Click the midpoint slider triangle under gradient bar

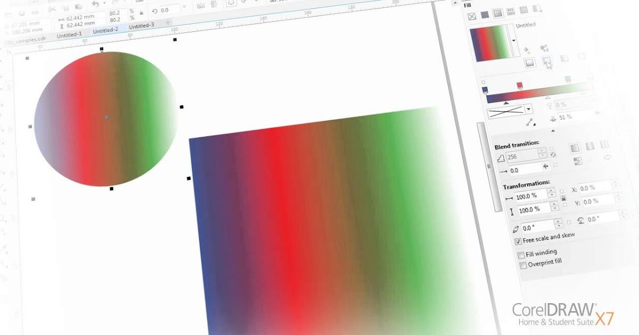point(505,103)
